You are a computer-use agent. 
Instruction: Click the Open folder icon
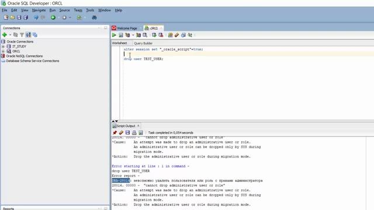[x=12, y=17]
